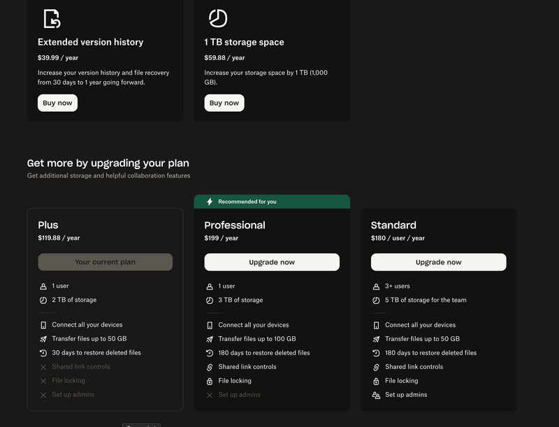Viewport: 559px width, 427px height.
Task: Click the storage icon beside 3 TB of storage
Action: 210,301
